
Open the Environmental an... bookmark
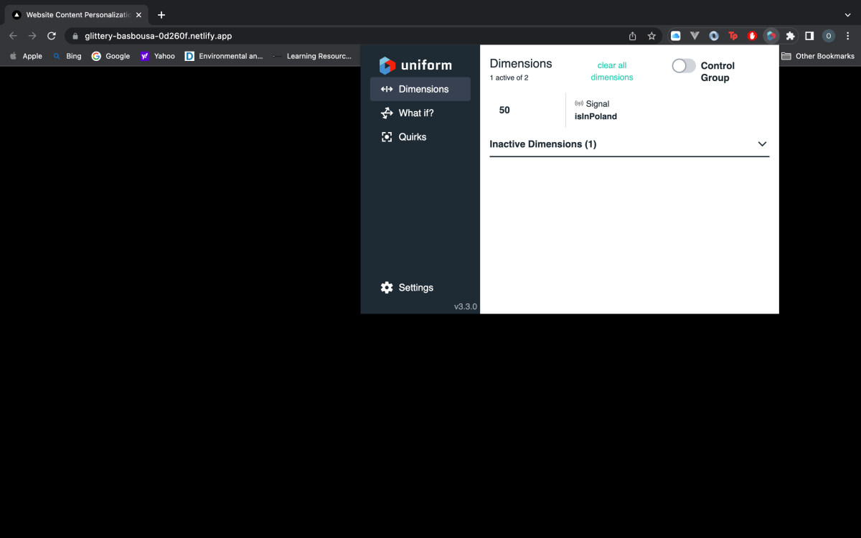[x=224, y=56]
